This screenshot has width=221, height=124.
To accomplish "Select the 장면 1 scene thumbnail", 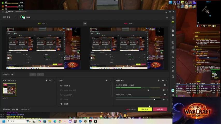I will [x=9, y=90].
